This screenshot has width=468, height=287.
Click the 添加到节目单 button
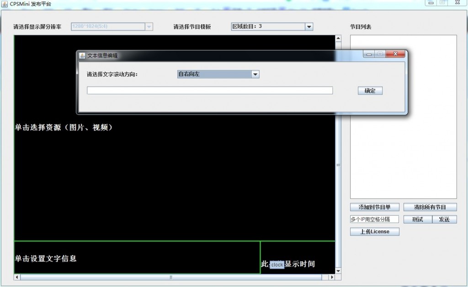tap(374, 207)
